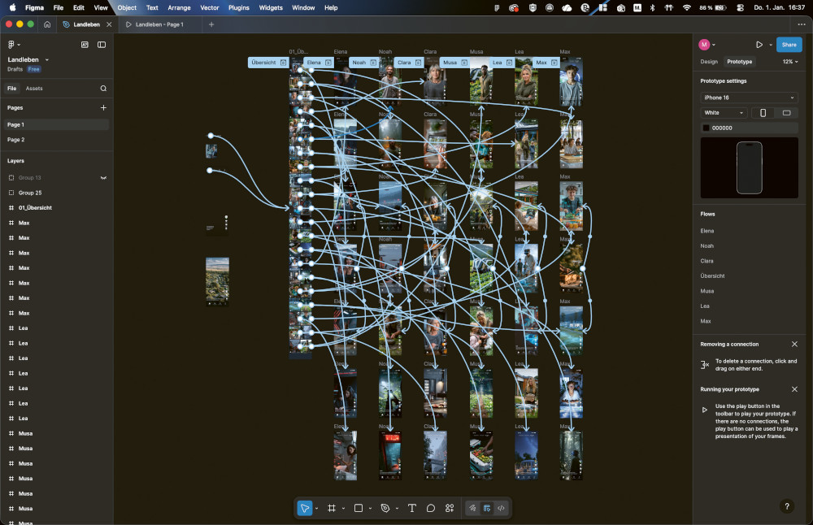Select the Move tool in the toolbar
The height and width of the screenshot is (525, 813).
[305, 507]
